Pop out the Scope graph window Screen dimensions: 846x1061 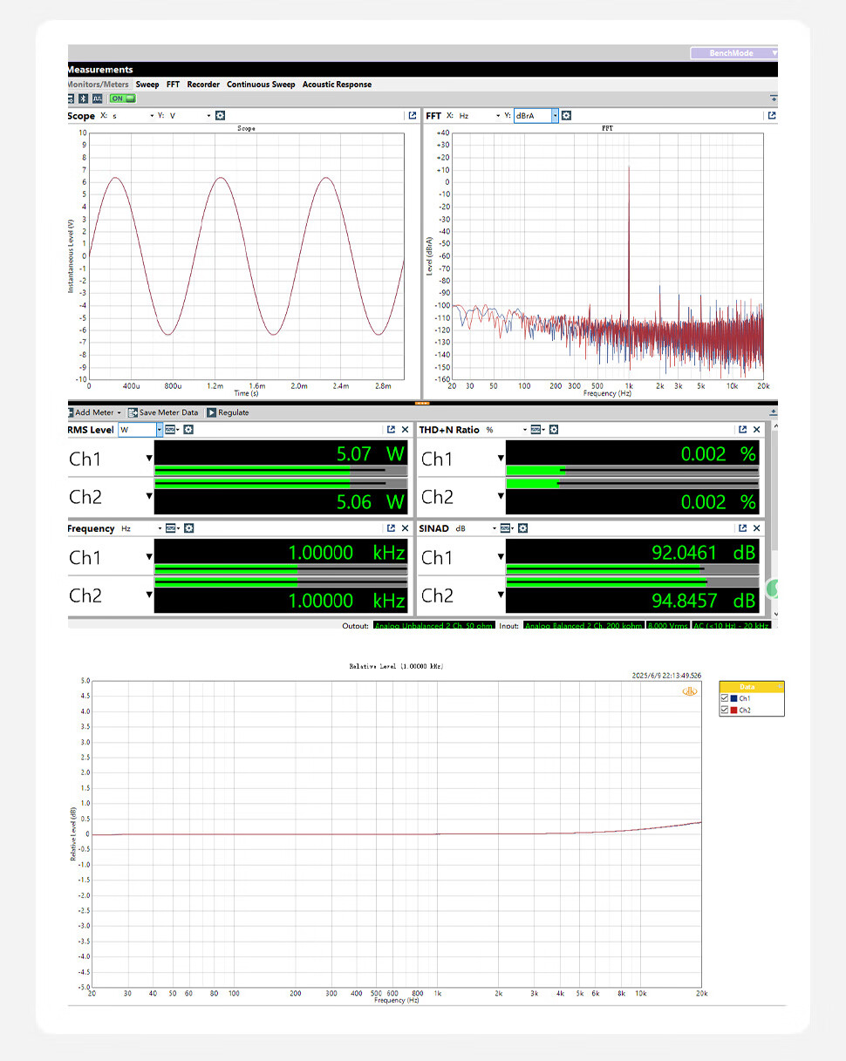point(413,115)
